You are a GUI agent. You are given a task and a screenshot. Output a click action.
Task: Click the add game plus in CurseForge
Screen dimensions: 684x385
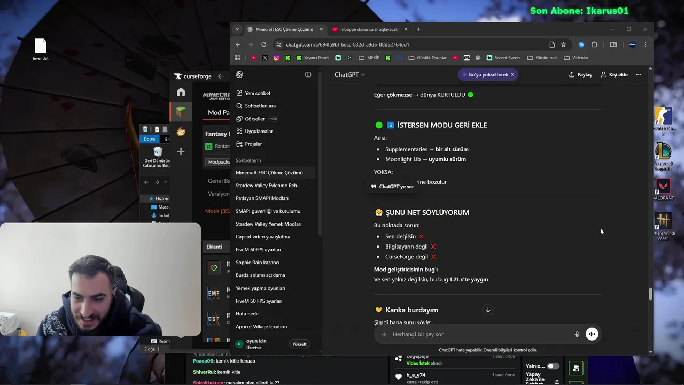point(181,152)
